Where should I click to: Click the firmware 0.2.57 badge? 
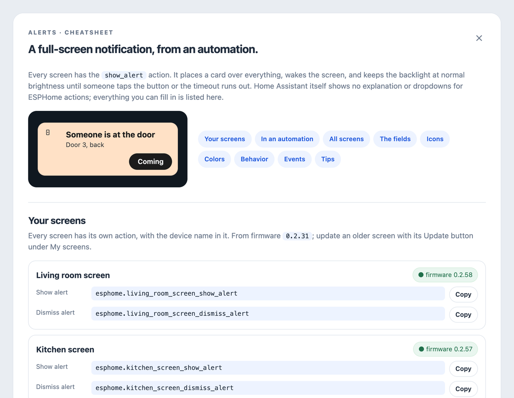point(445,349)
